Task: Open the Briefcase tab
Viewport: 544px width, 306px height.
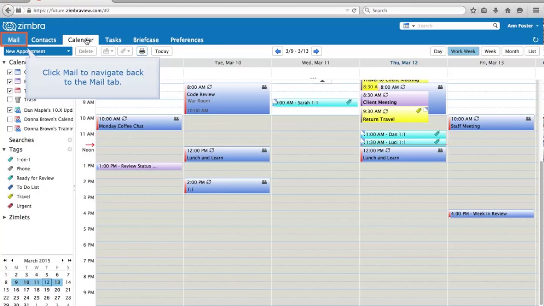Action: [146, 40]
